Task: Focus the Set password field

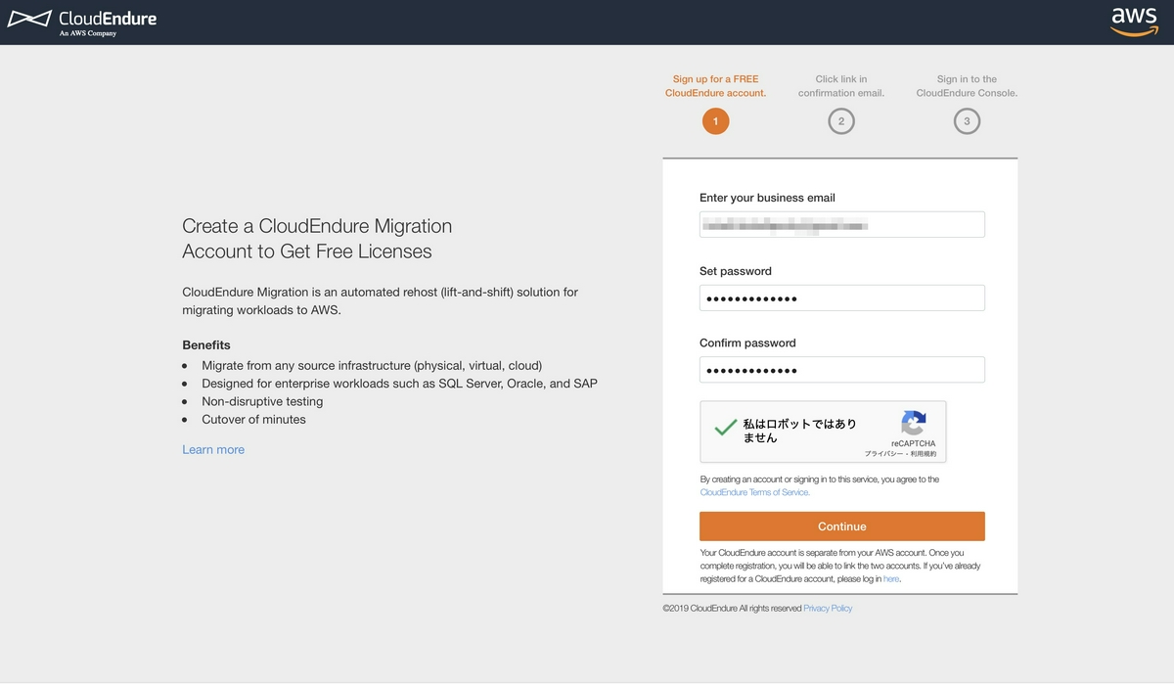Action: [841, 298]
